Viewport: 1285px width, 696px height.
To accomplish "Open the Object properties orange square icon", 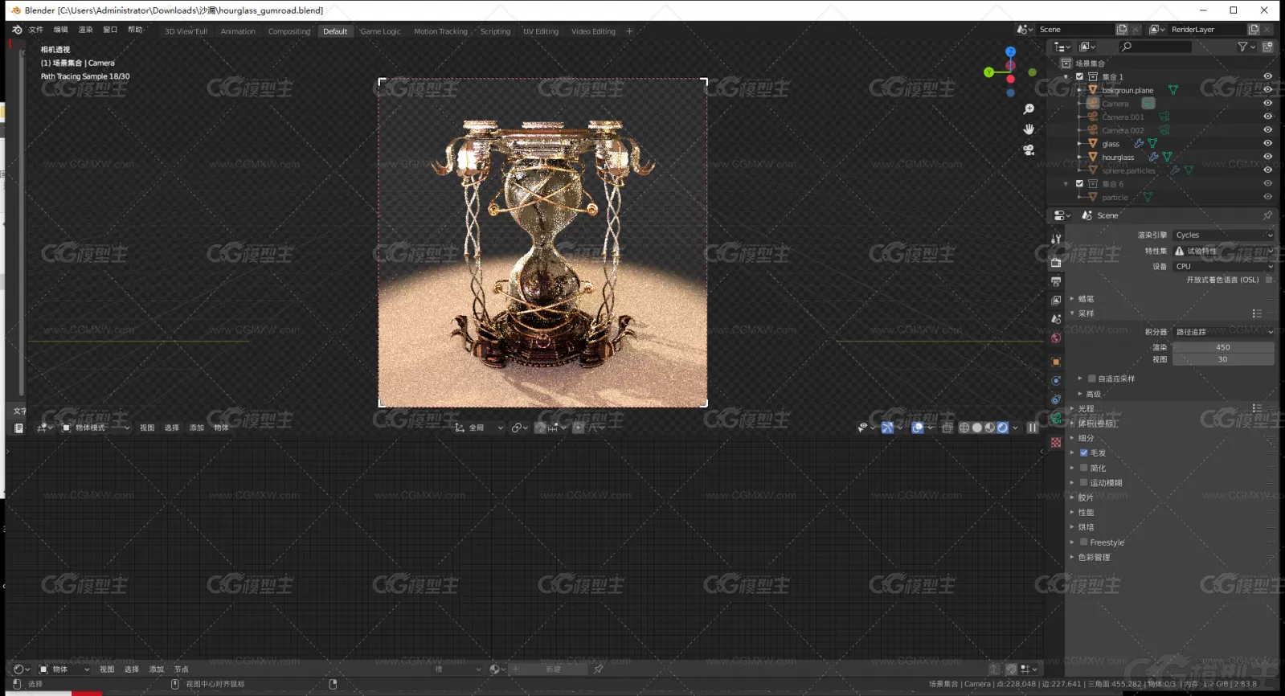I will point(1056,362).
